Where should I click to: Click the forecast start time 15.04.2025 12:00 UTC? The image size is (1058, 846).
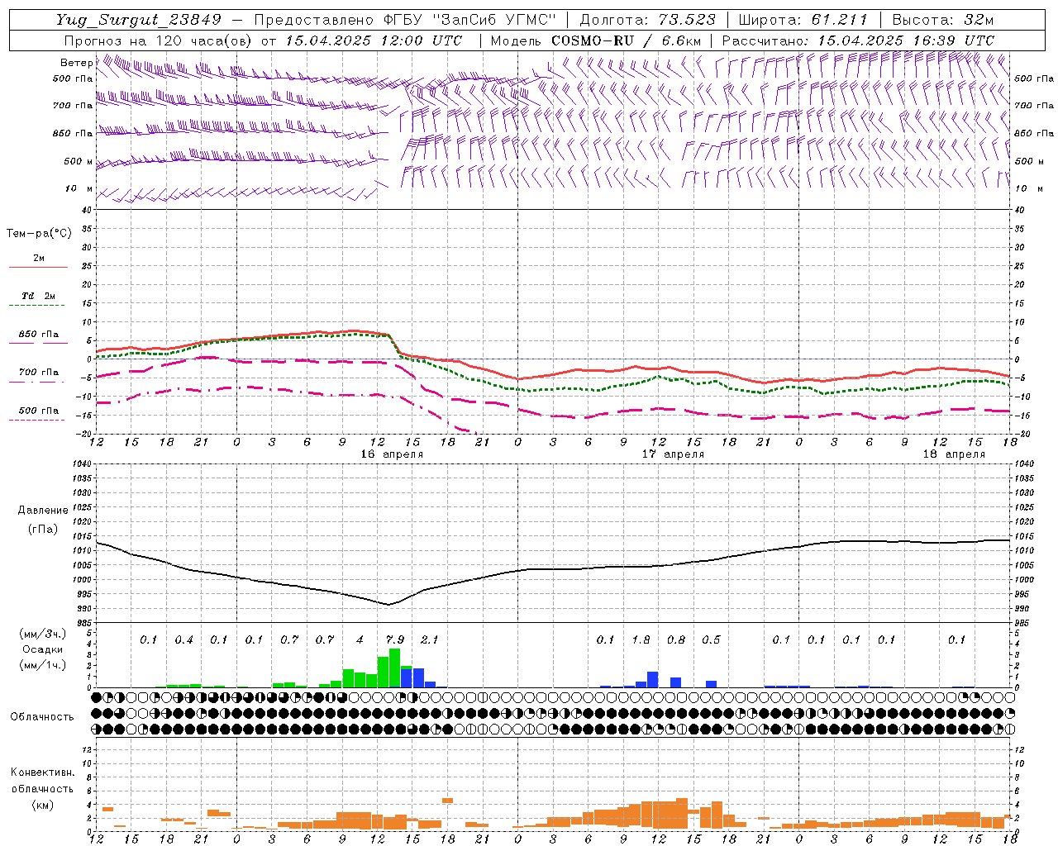coord(374,40)
